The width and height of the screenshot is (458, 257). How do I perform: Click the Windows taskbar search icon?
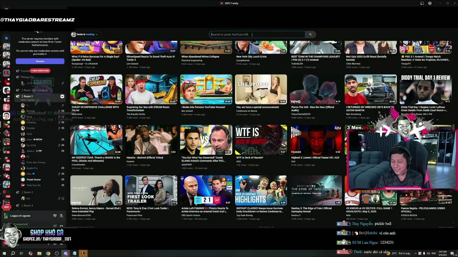(13, 253)
